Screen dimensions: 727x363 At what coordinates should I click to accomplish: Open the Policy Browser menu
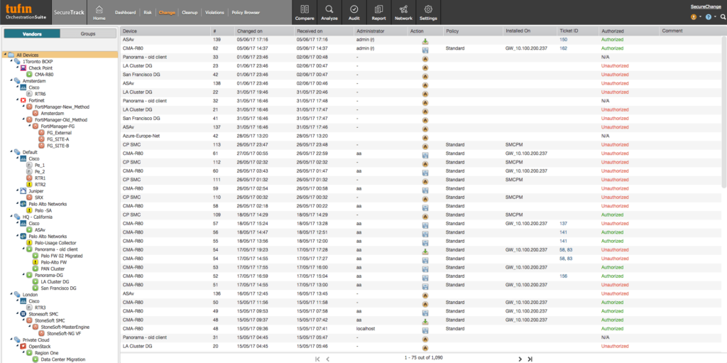[245, 13]
